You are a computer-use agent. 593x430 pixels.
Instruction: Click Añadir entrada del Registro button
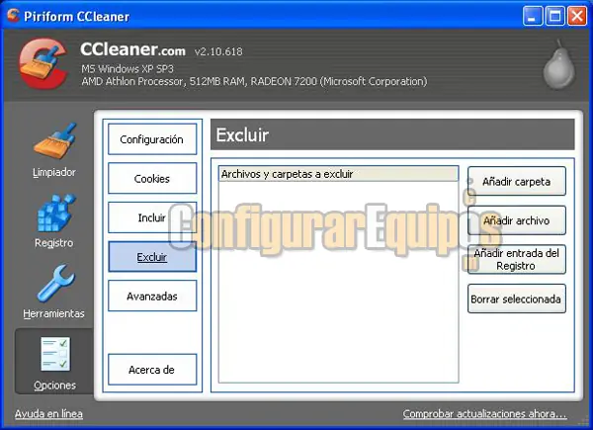[x=517, y=259]
